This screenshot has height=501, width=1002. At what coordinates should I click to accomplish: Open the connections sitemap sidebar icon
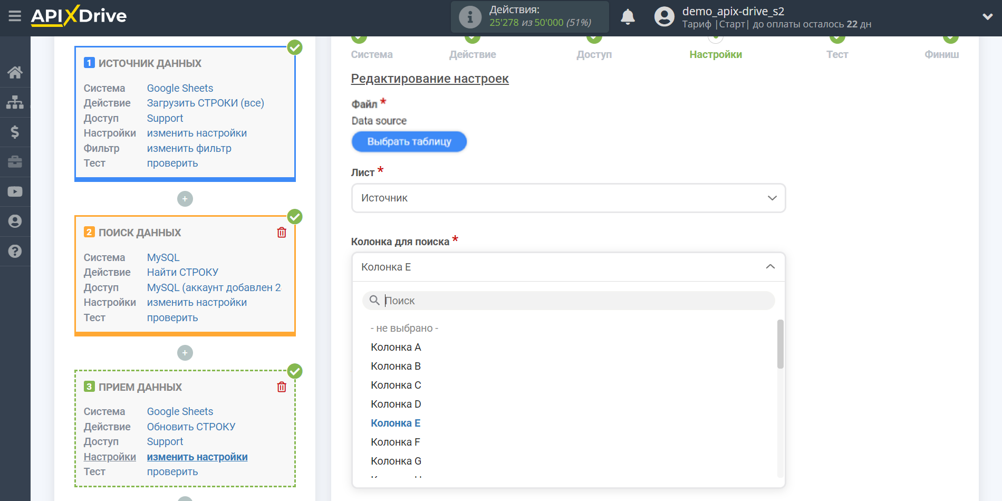click(15, 102)
